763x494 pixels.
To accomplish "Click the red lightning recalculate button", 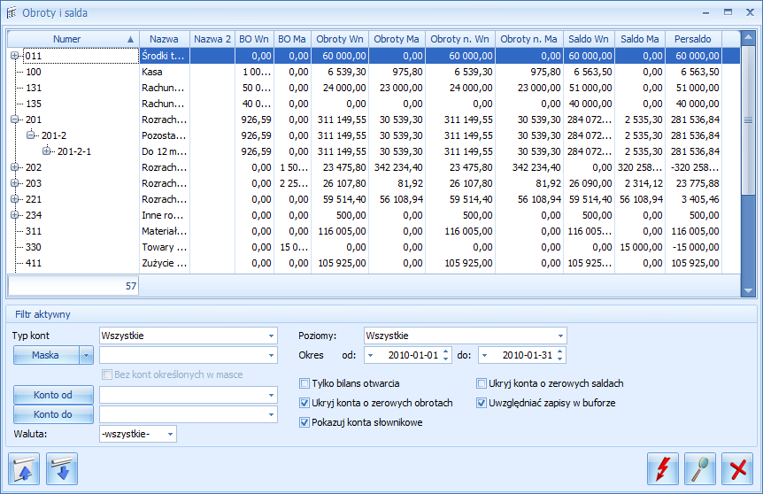I will (662, 468).
